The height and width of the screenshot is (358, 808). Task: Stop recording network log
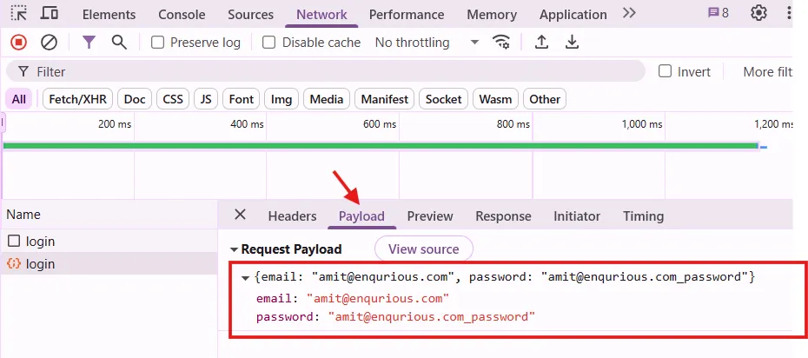(18, 43)
